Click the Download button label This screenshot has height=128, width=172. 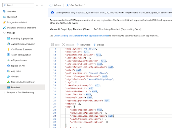click(85, 45)
